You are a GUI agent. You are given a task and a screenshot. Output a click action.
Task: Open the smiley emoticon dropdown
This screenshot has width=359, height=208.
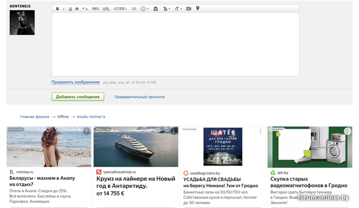click(144, 9)
